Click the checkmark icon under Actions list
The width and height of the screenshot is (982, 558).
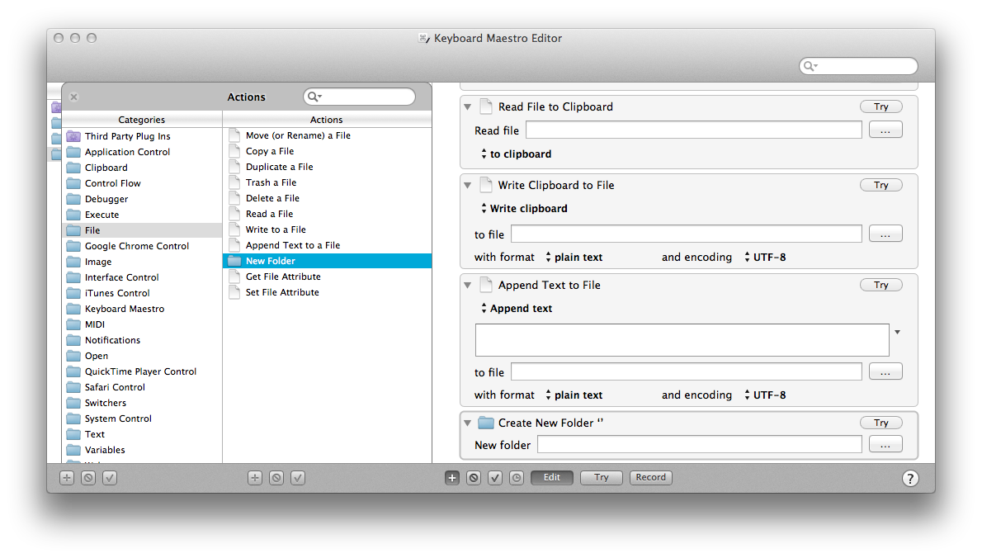tap(297, 478)
